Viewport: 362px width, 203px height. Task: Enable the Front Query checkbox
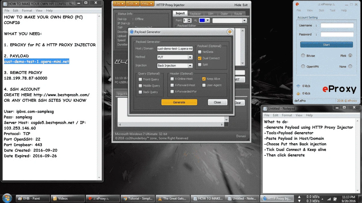pyautogui.click(x=140, y=79)
